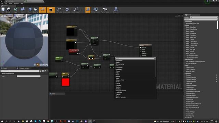Viewport: 219px width, 123px height.
Task: Toggle the highlighted Stats toolbar button
Action: [88, 10]
